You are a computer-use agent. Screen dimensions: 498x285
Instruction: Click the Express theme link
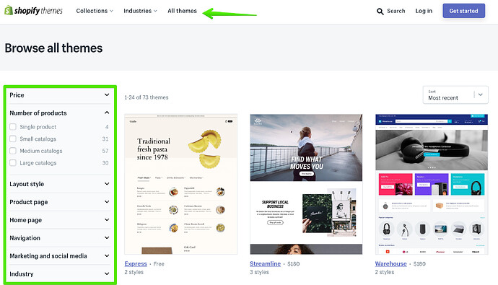[136, 264]
